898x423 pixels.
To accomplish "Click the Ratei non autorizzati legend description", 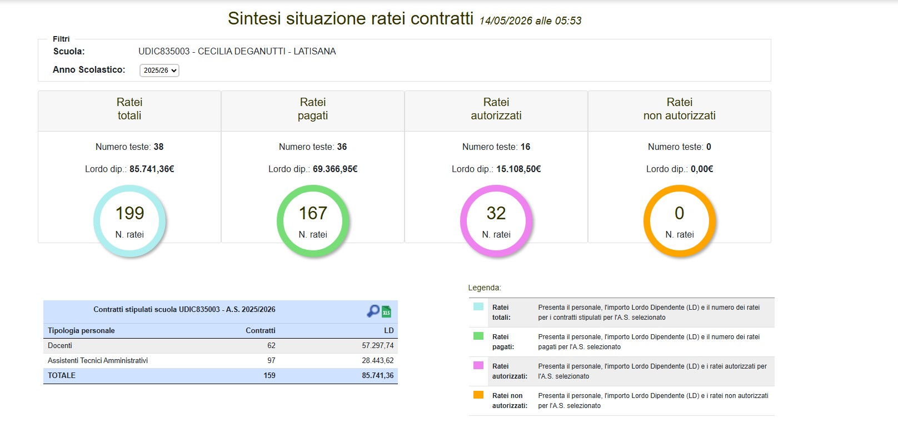I will point(653,400).
